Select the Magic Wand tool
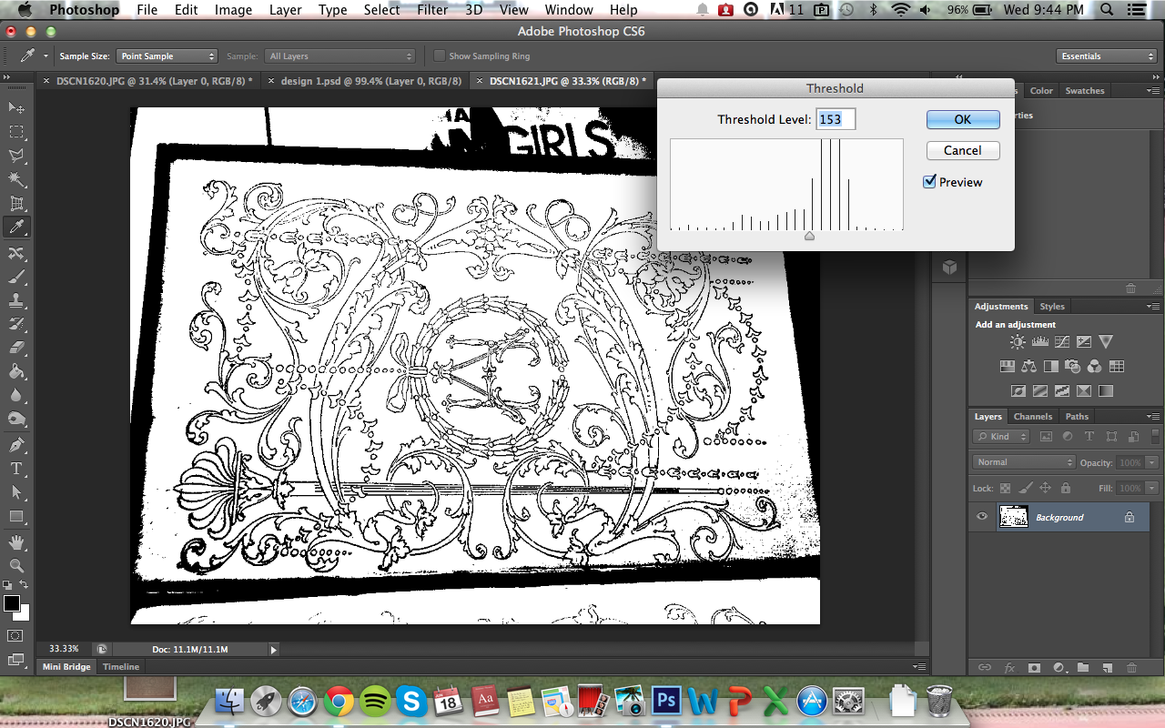This screenshot has height=728, width=1165. click(x=16, y=179)
